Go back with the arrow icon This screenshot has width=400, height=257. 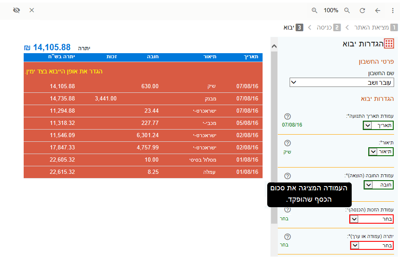[x=378, y=10]
